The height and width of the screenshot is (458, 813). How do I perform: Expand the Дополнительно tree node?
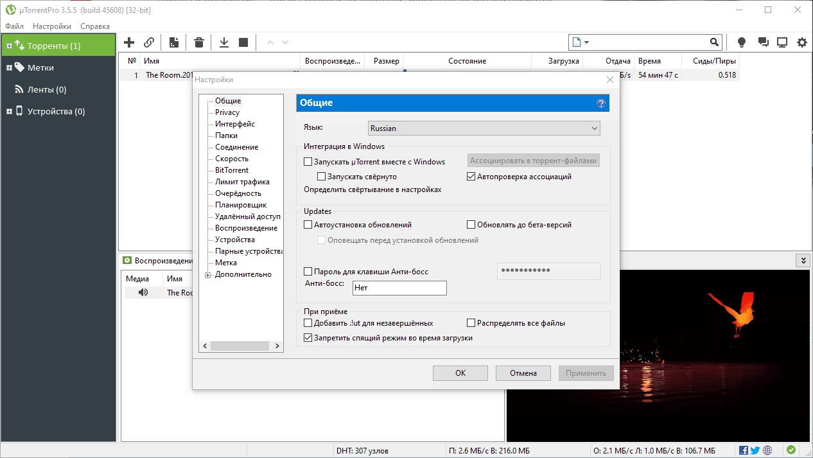click(207, 275)
